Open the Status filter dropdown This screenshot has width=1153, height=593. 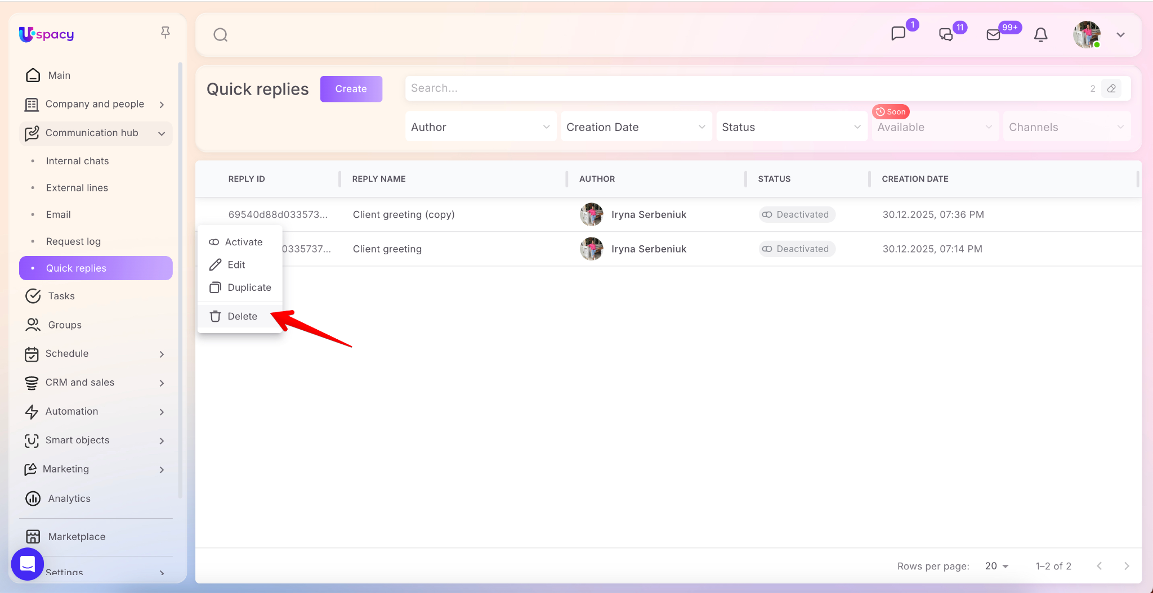click(x=791, y=127)
